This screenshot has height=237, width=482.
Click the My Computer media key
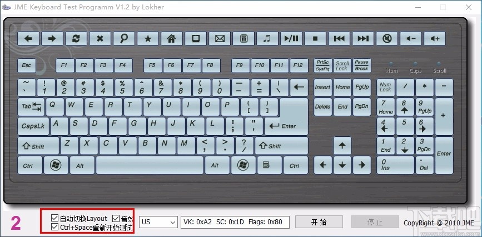click(x=196, y=39)
